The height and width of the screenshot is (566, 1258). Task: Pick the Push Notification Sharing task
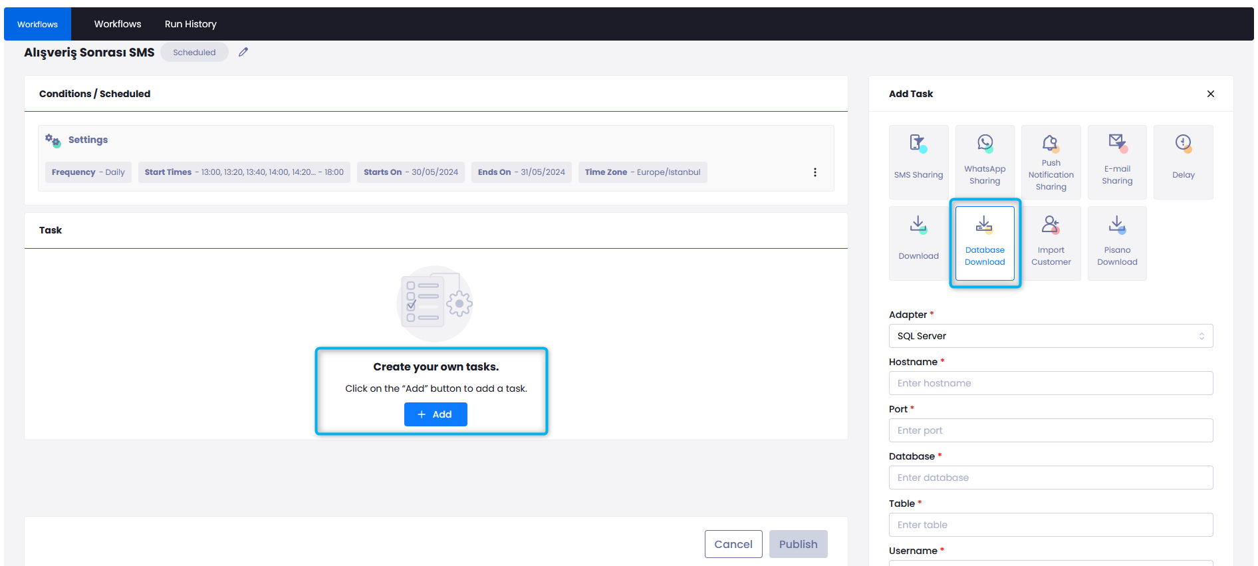pos(1051,162)
